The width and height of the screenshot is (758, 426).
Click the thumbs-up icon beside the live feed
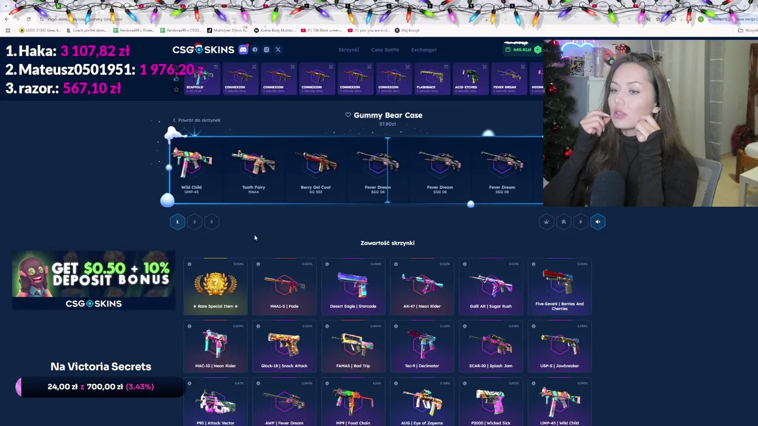click(176, 78)
